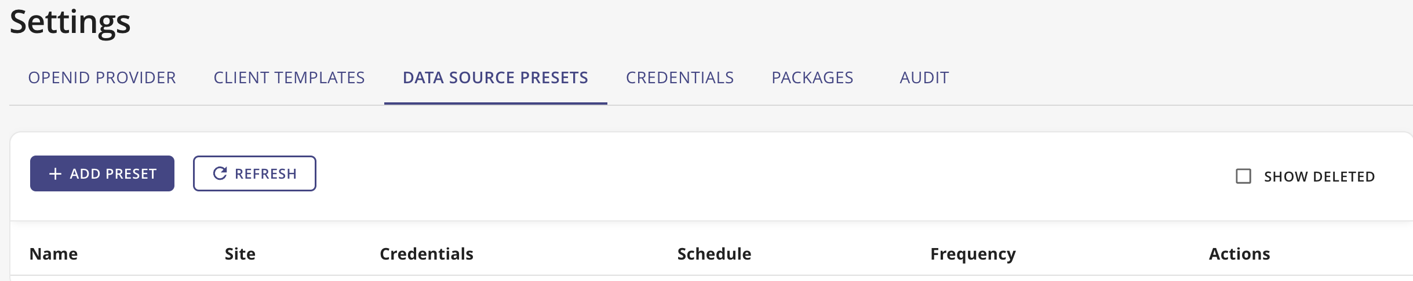Image resolution: width=1413 pixels, height=281 pixels.
Task: Click the Credentials column header in table
Action: point(427,254)
